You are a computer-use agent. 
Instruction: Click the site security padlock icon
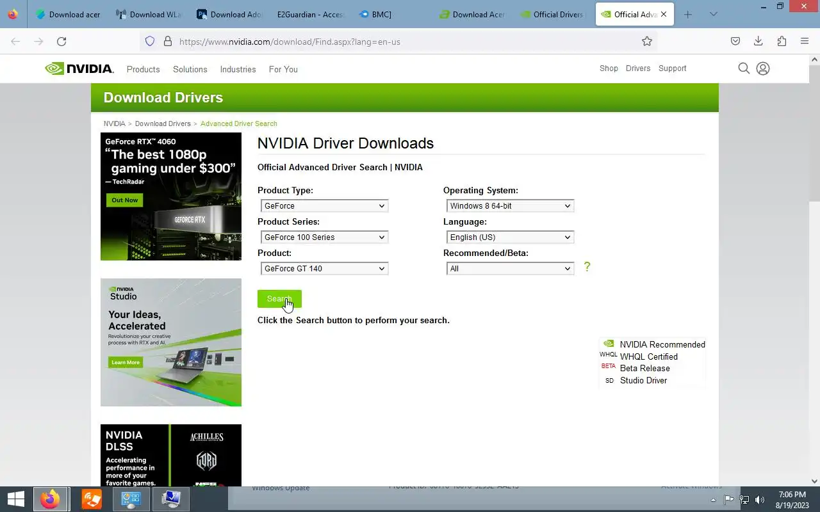168,42
